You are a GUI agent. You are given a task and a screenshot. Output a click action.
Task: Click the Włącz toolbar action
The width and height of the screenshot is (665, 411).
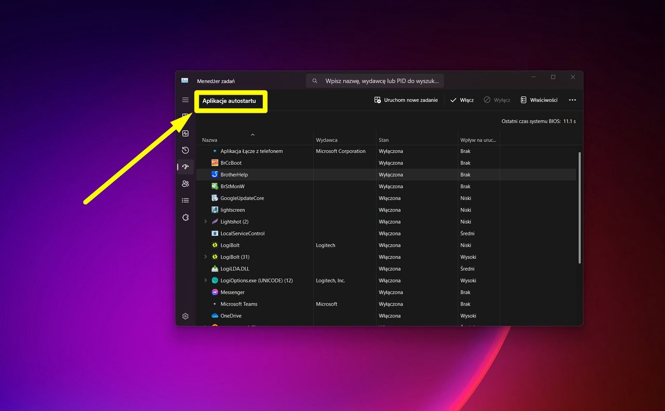461,100
